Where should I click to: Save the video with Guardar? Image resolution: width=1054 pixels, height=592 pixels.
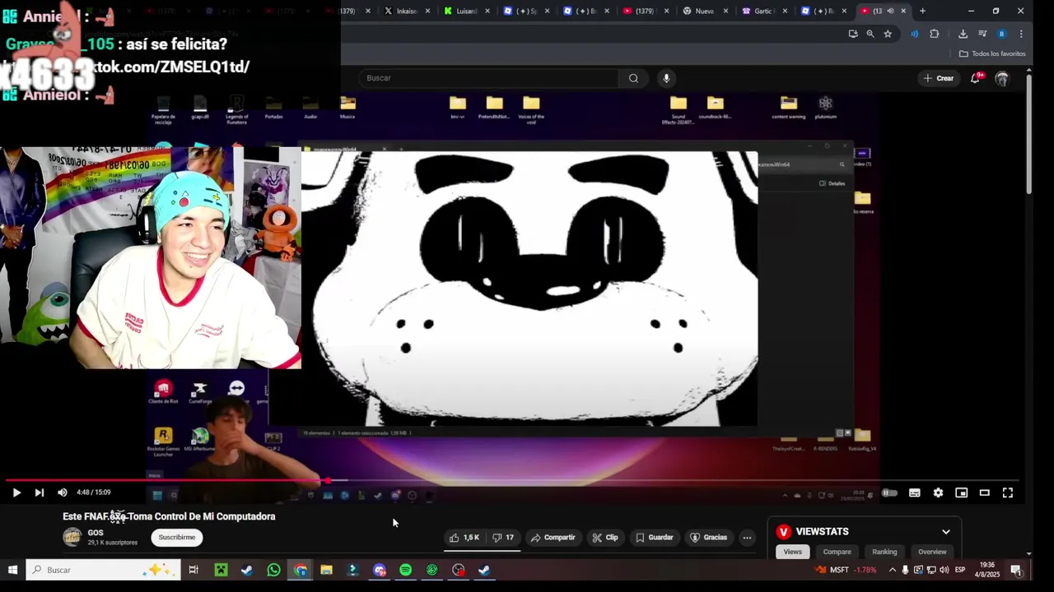point(655,538)
